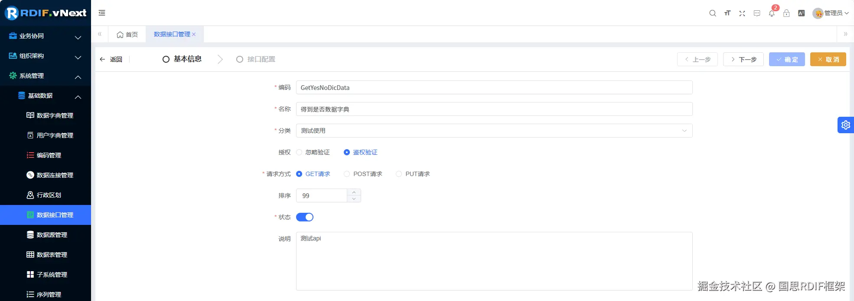
Task: Click the 取消 cancel button
Action: (828, 59)
